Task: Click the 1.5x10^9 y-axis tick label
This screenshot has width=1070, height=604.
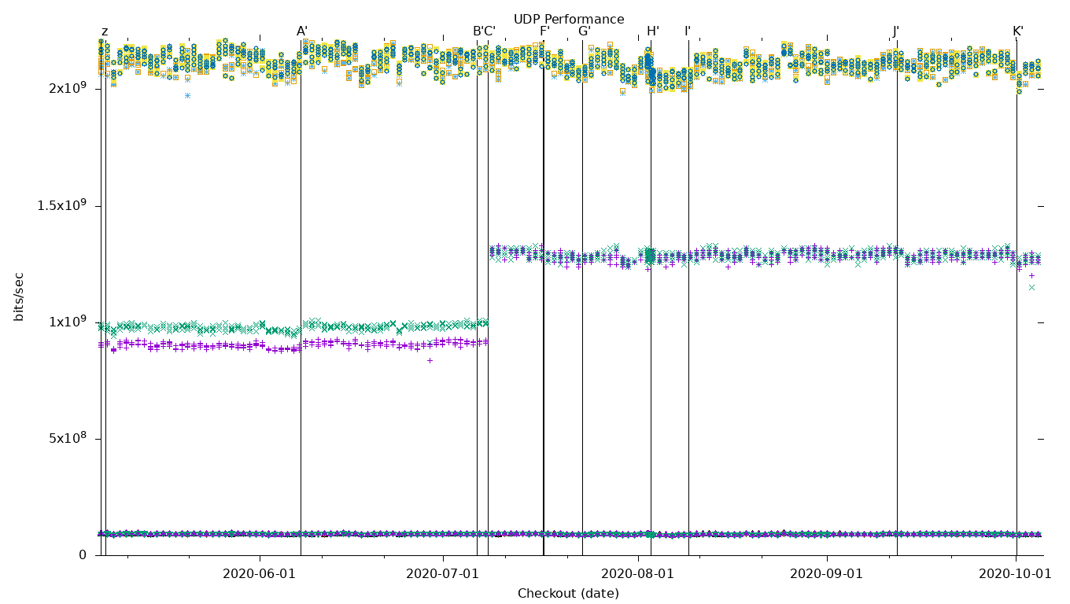Action: [x=62, y=205]
